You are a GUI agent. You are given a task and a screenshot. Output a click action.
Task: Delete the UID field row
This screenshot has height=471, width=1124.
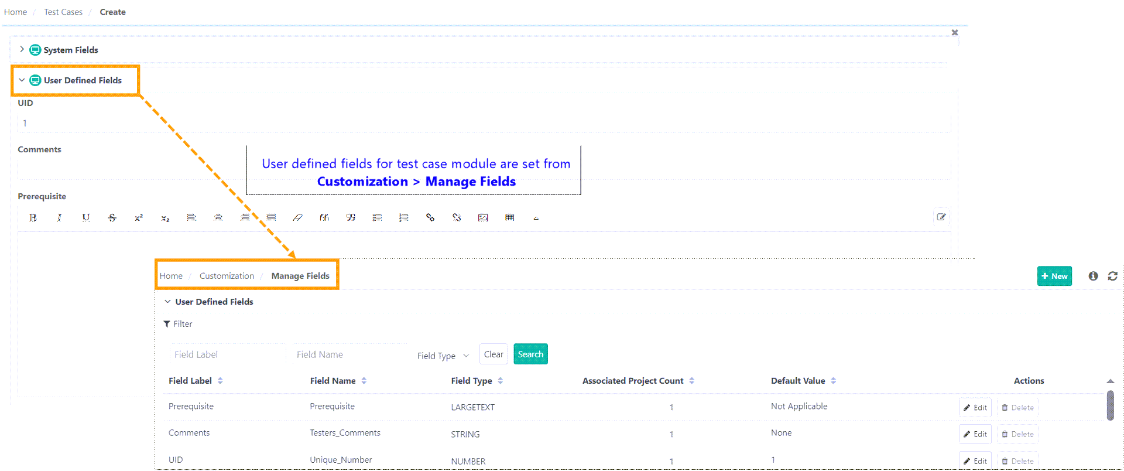point(1017,461)
